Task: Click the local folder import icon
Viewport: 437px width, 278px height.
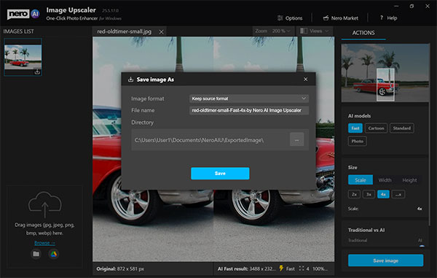Action: [x=36, y=254]
